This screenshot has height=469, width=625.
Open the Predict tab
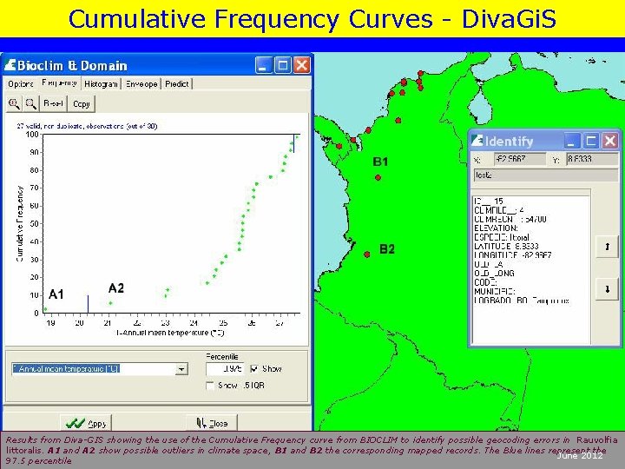pos(177,84)
